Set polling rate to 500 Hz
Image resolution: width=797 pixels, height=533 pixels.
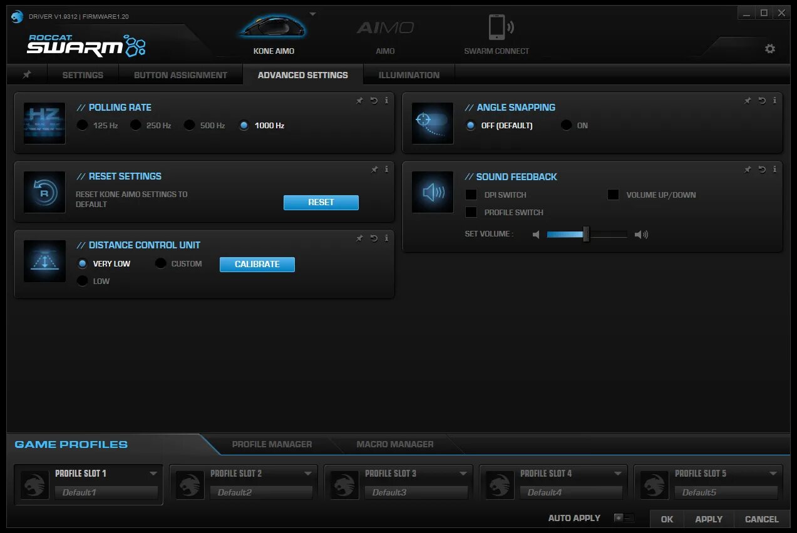[x=189, y=125]
